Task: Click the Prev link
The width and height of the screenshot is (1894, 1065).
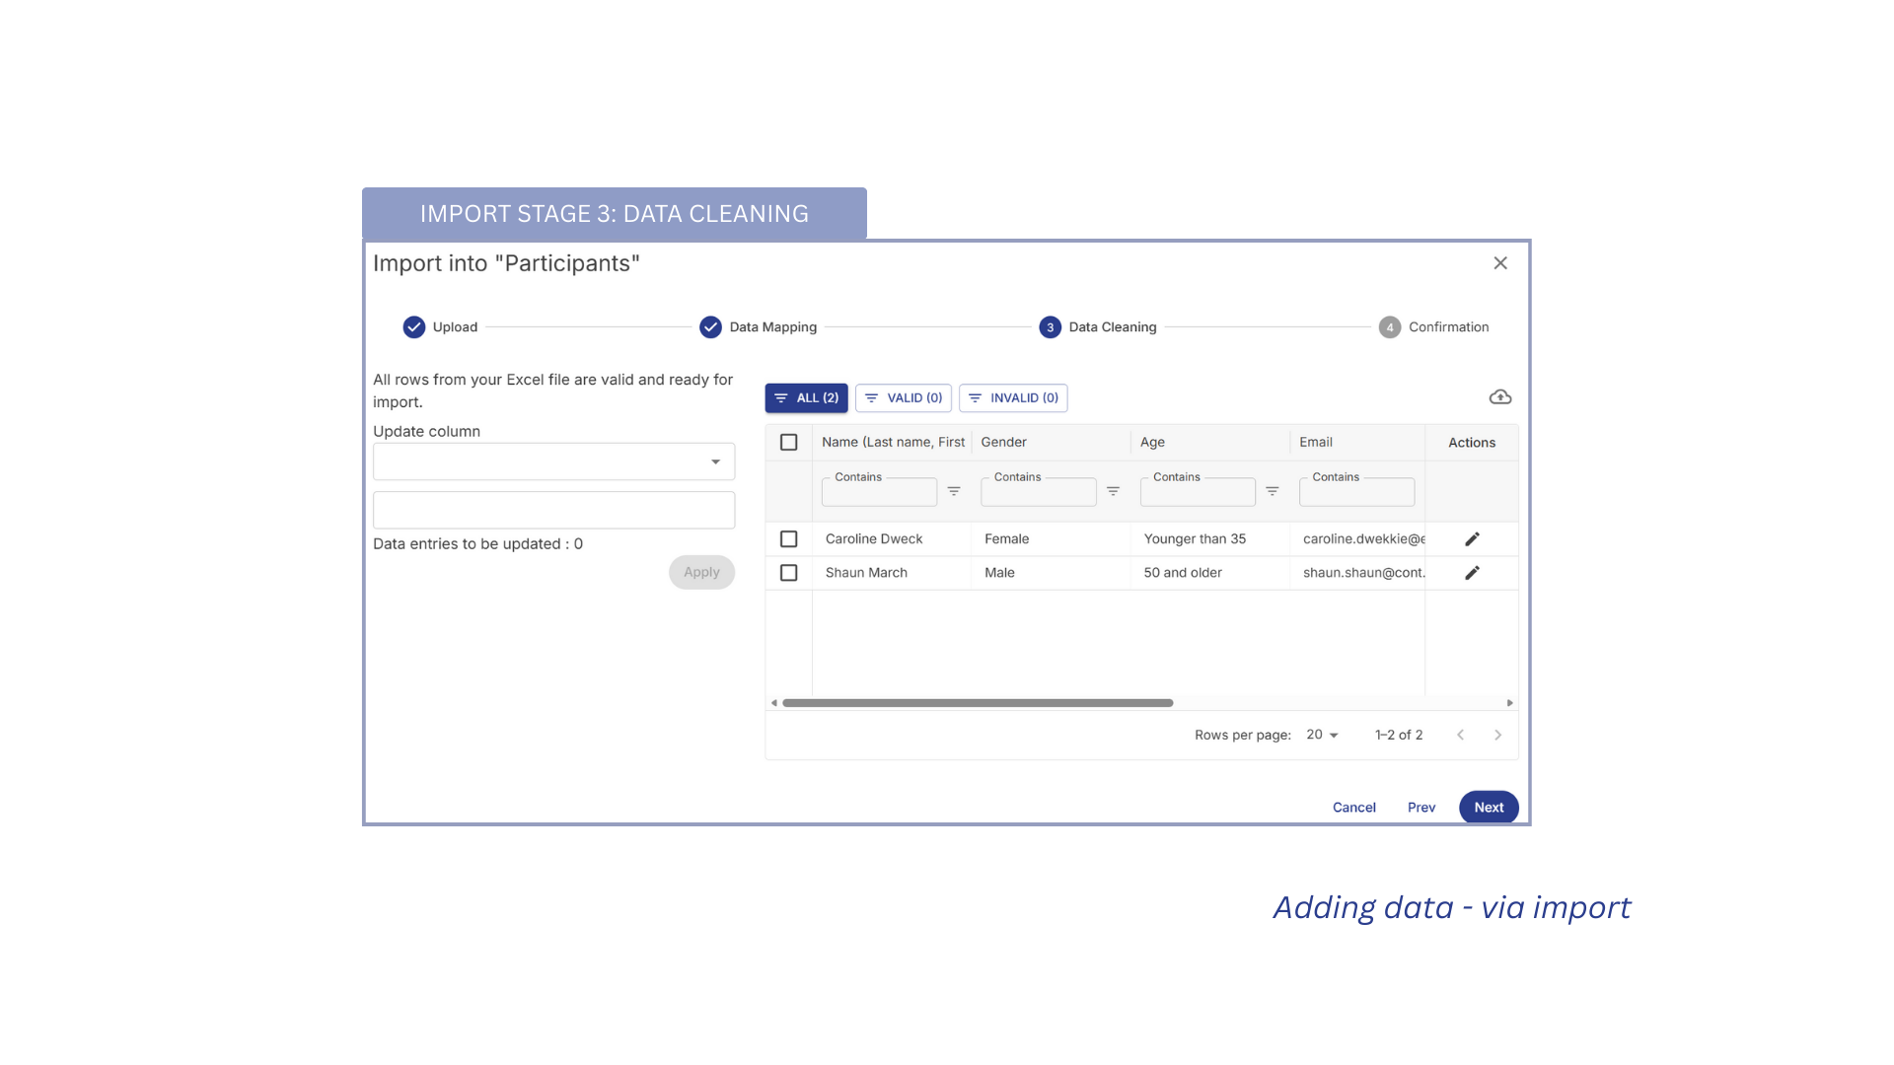Action: pos(1420,808)
